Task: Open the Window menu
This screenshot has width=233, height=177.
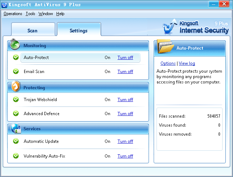Action: [x=45, y=14]
